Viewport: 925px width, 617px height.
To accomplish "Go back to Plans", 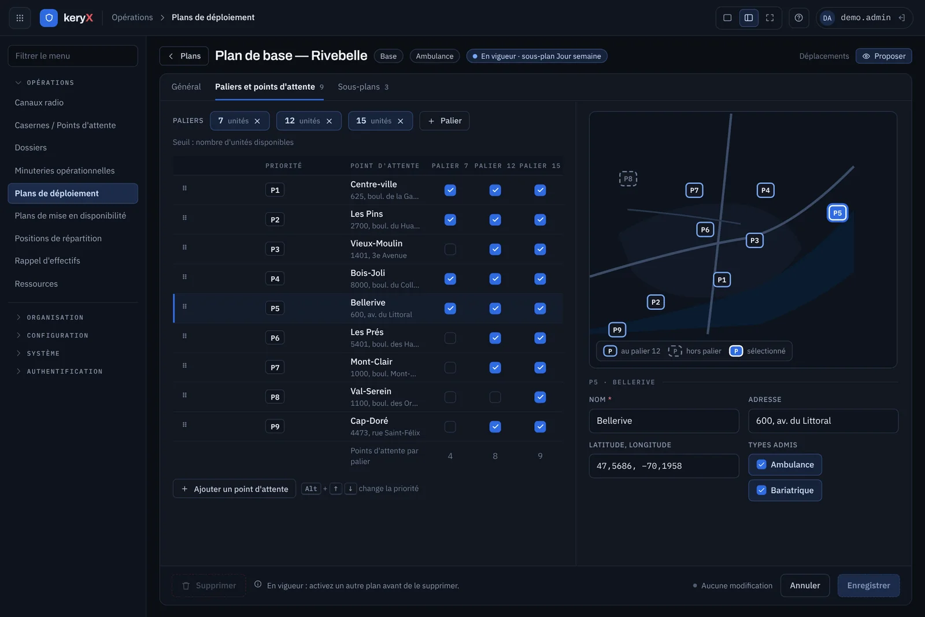I will [x=184, y=56].
